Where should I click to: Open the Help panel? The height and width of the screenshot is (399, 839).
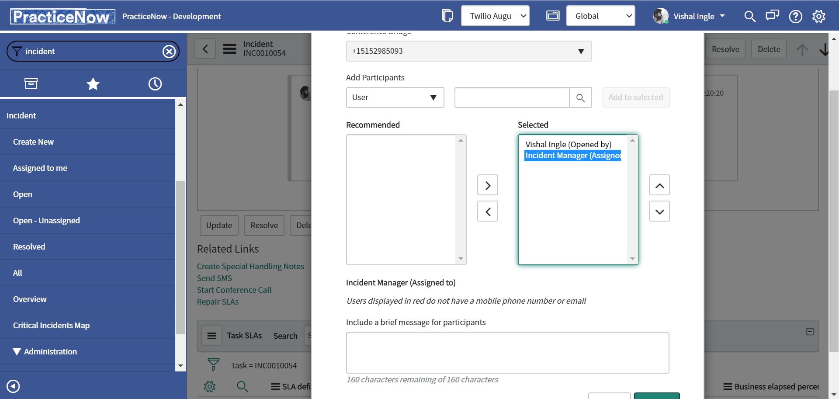point(796,16)
